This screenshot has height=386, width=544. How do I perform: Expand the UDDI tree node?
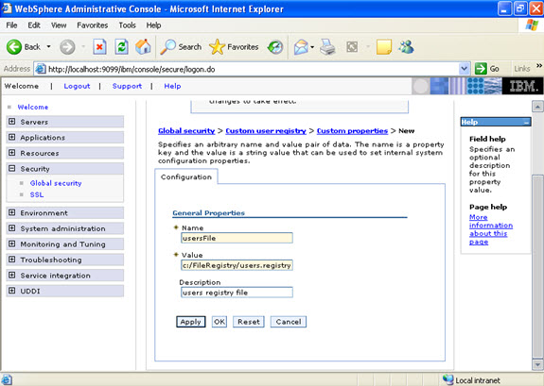(x=11, y=291)
